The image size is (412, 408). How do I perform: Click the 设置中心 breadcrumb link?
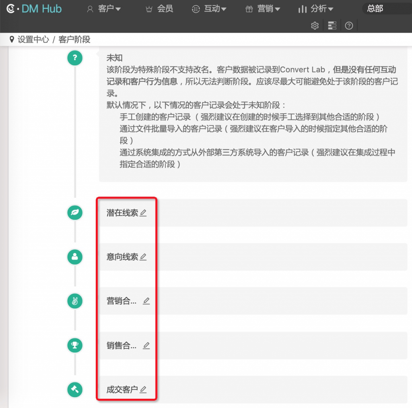tap(33, 39)
